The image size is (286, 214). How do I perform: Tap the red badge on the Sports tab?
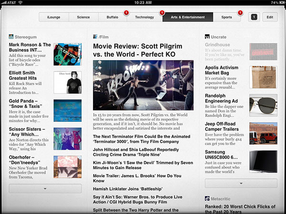240,13
